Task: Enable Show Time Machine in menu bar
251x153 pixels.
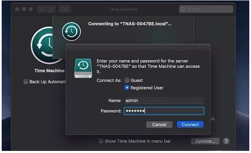Action: (101, 141)
